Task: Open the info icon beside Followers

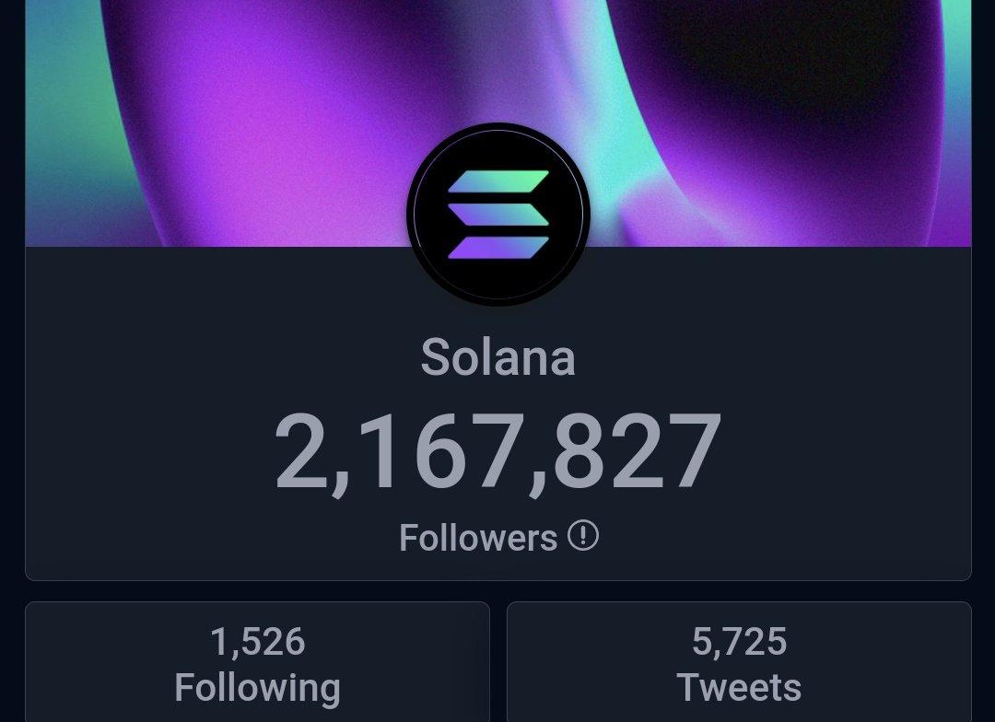Action: tap(582, 535)
